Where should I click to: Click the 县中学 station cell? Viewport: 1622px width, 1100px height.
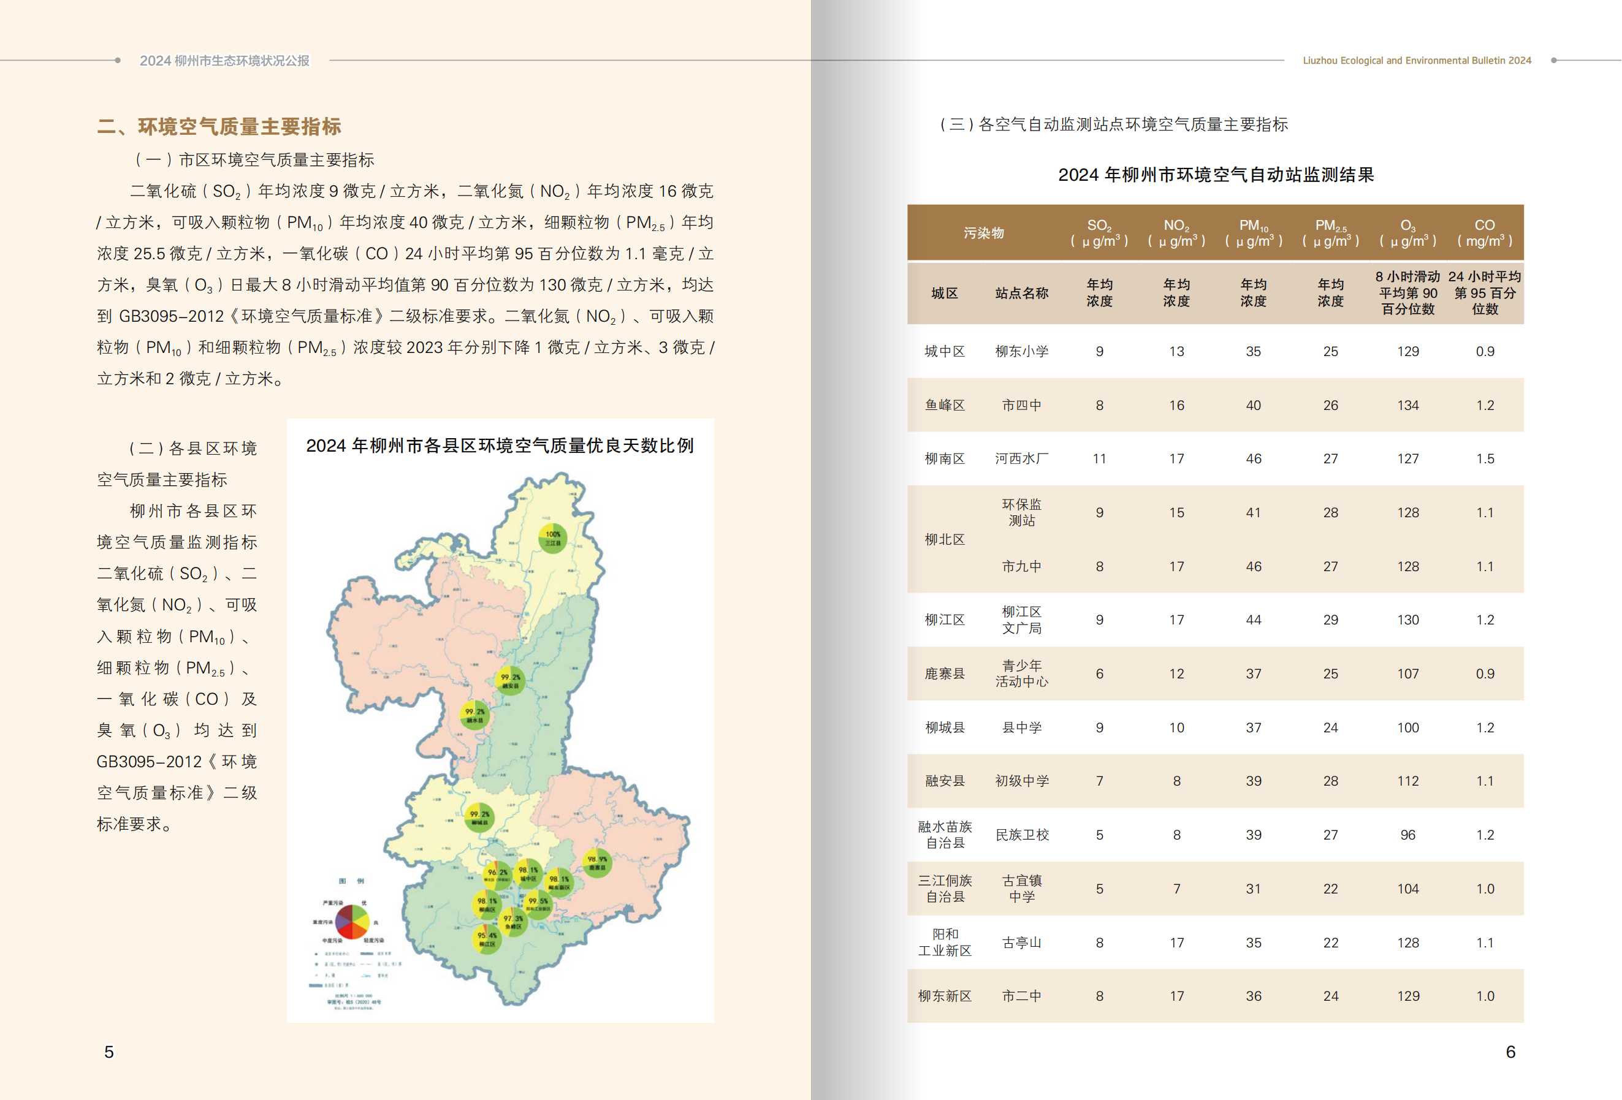pyautogui.click(x=1022, y=727)
